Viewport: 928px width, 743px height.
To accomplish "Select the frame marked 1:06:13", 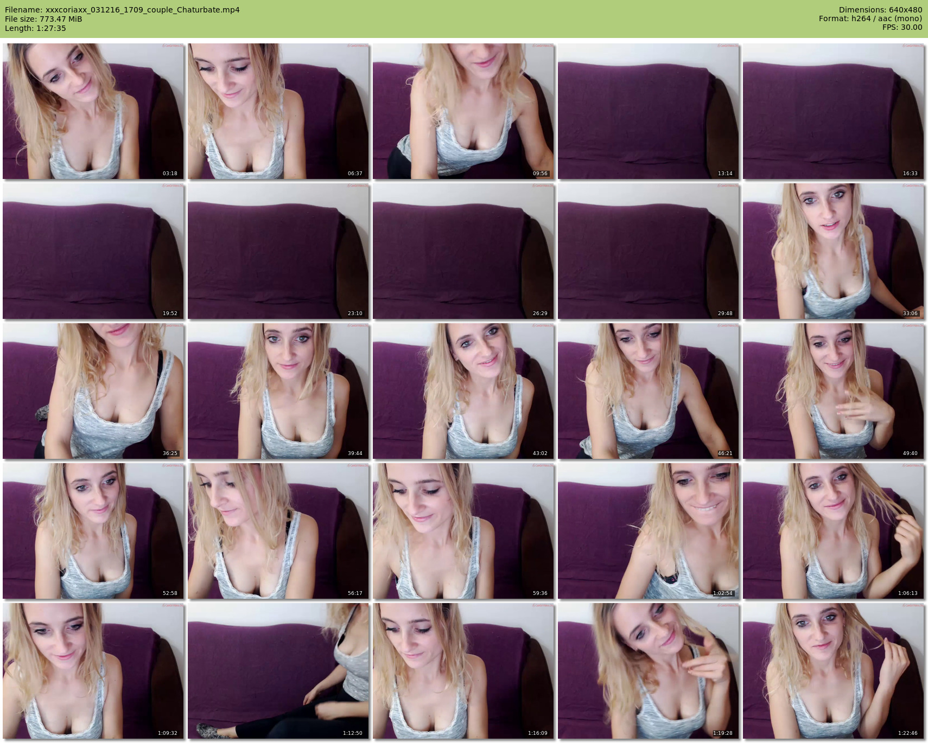I will [x=834, y=531].
